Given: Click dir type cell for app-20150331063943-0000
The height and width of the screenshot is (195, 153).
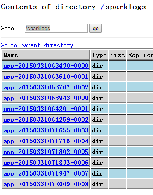Looking at the screenshot, I should 99,98.
